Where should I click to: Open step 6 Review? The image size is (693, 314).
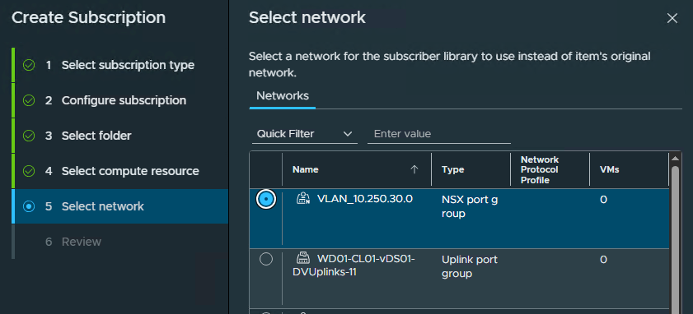pyautogui.click(x=119, y=241)
